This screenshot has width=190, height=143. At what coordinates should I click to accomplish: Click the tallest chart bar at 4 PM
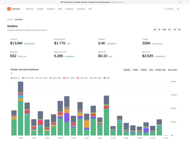pyautogui.click(x=21, y=108)
